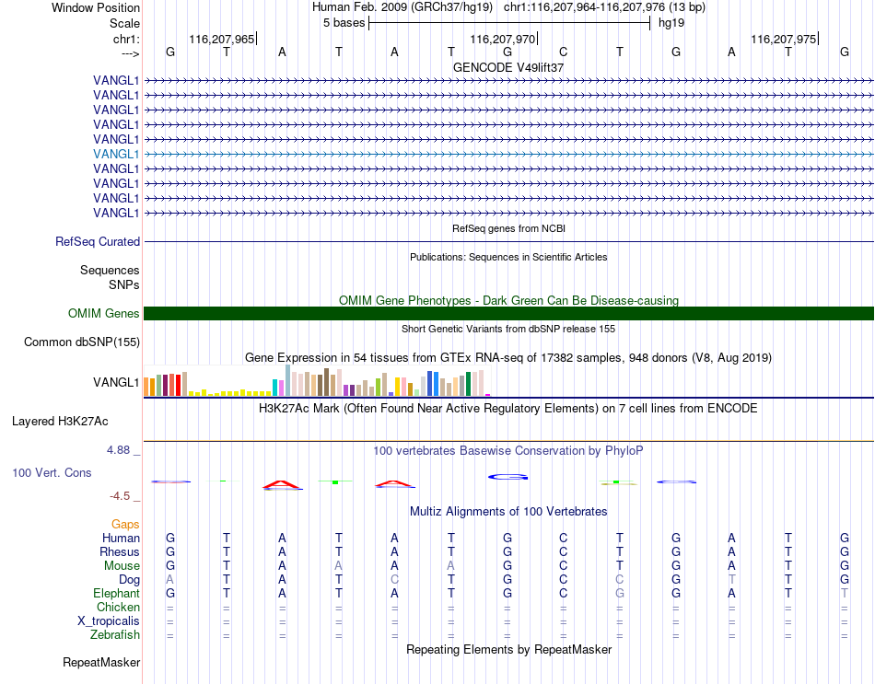The image size is (875, 684).
Task: Click the Layered H3K27Ac track label
Action: tap(60, 422)
